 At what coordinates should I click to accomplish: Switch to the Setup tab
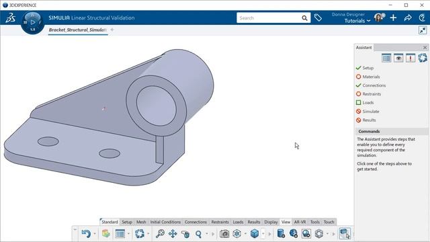pyautogui.click(x=127, y=222)
